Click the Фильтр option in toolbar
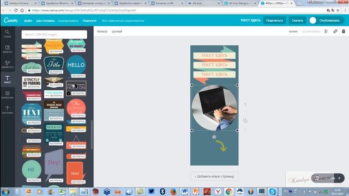This screenshot has height=196, width=349. [102, 32]
